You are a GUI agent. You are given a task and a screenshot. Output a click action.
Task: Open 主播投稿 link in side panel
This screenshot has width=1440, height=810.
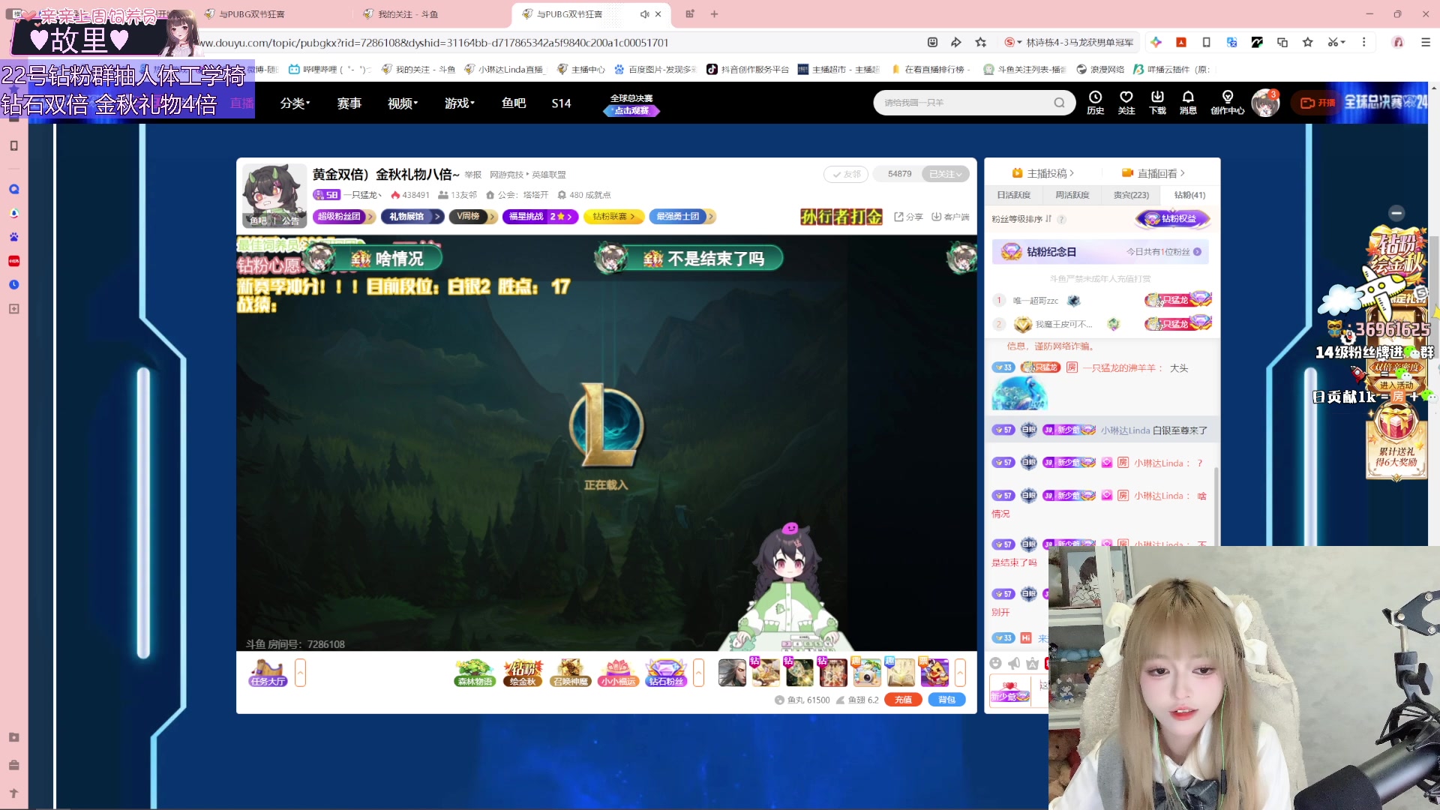pyautogui.click(x=1043, y=173)
